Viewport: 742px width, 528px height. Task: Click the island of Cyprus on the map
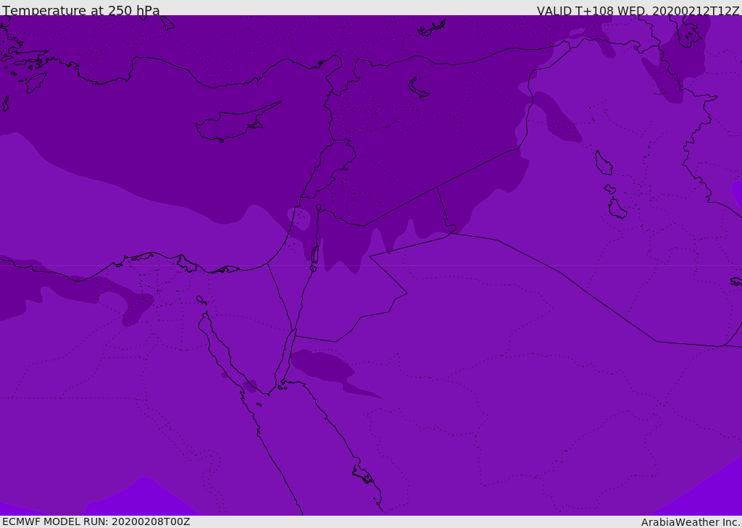237,123
